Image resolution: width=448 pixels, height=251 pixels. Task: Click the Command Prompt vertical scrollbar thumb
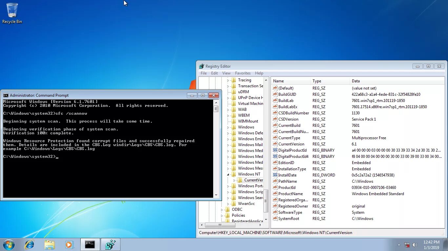216,109
